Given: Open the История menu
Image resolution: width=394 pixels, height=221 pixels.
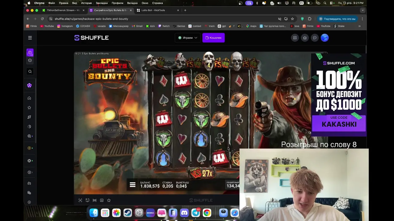Looking at the screenshot, I should [86, 3].
